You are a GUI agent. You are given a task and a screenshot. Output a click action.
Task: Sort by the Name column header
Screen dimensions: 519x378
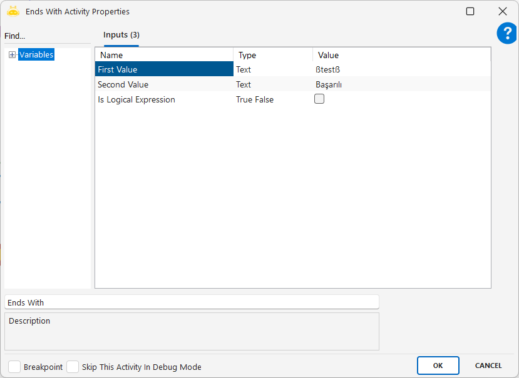click(163, 55)
